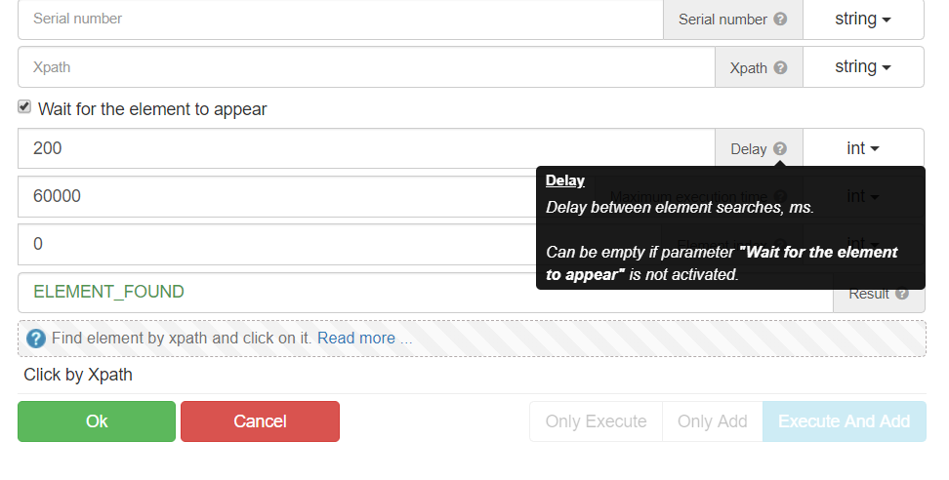
Task: Click the field containing 60000
Action: pyautogui.click(x=273, y=196)
